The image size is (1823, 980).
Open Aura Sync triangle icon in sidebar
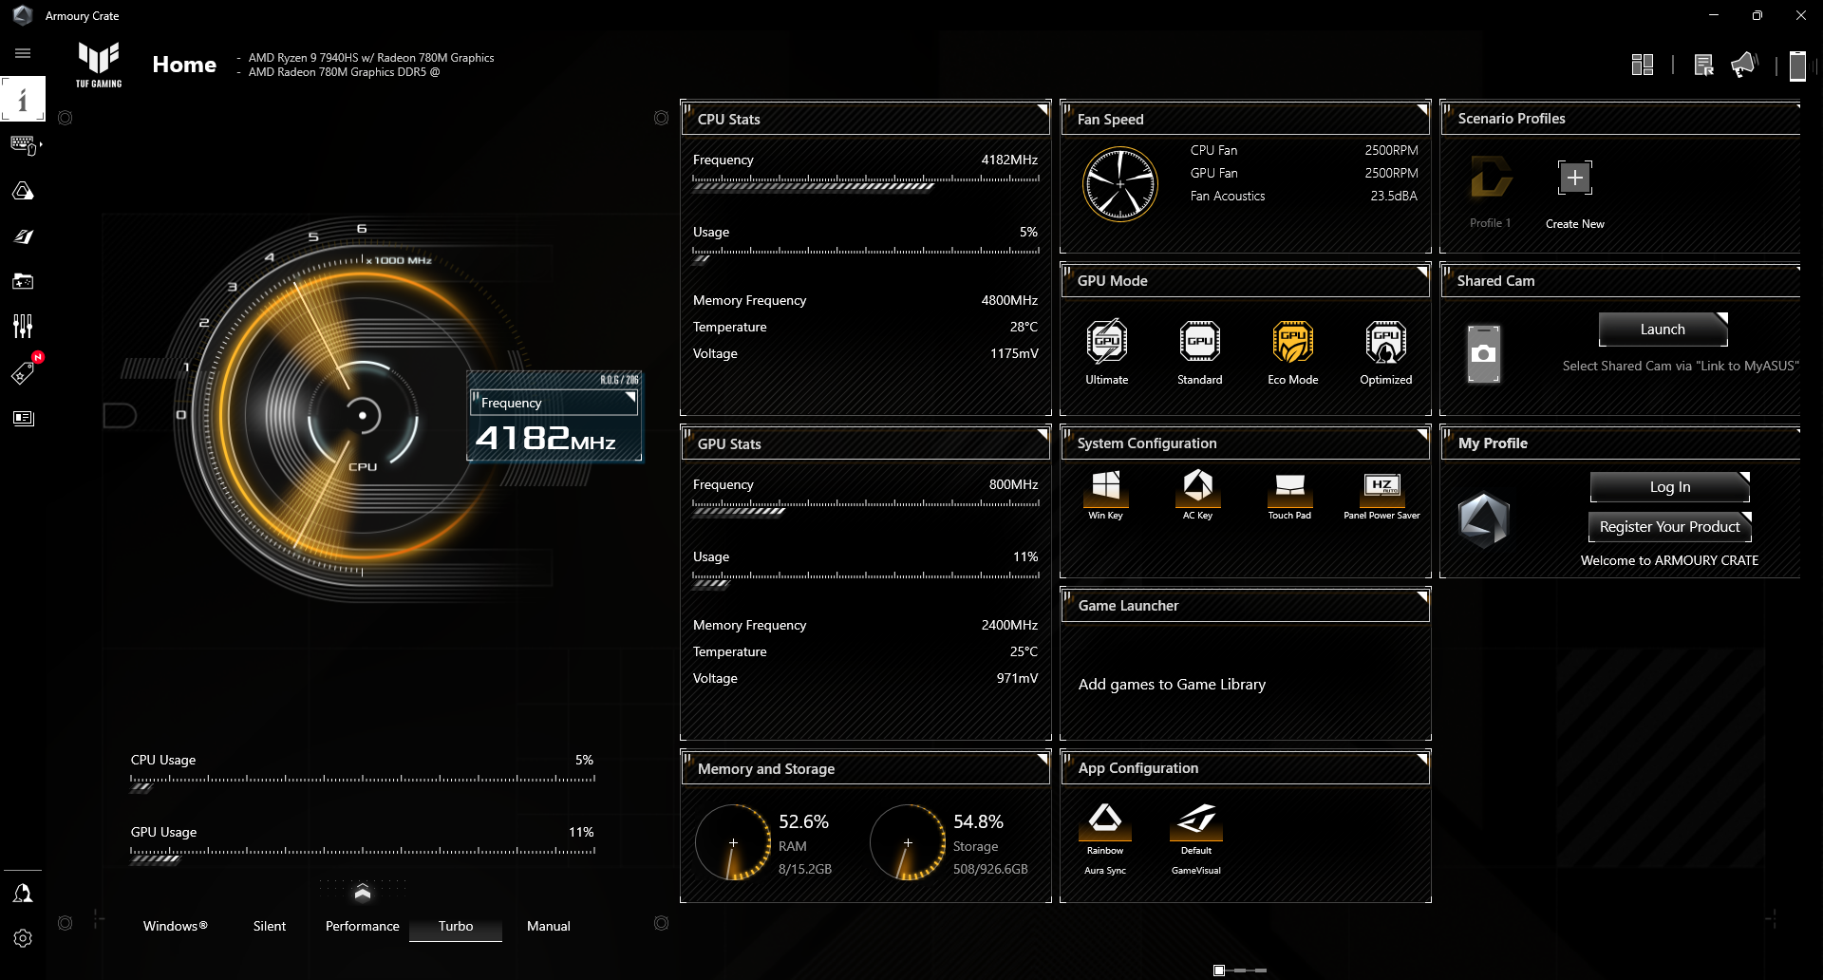click(x=23, y=191)
